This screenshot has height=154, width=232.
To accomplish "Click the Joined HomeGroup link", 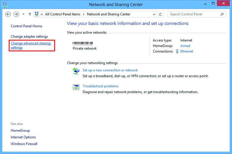I will pos(185,46).
